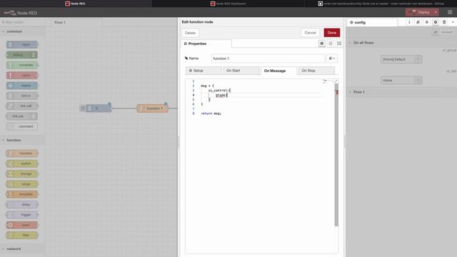Select the link out node in palette

(22, 116)
